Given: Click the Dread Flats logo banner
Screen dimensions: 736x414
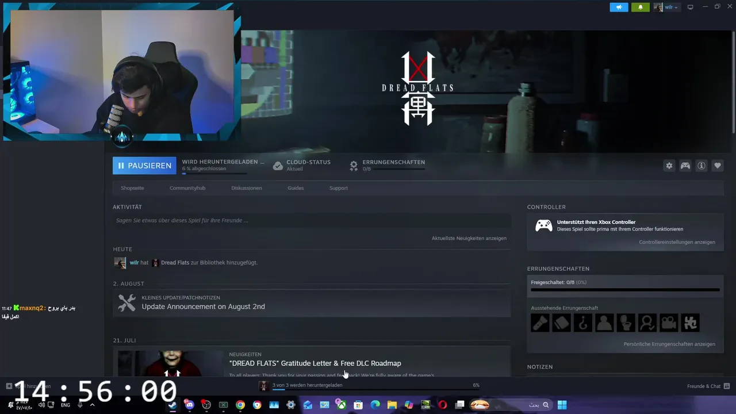Looking at the screenshot, I should click(x=417, y=88).
